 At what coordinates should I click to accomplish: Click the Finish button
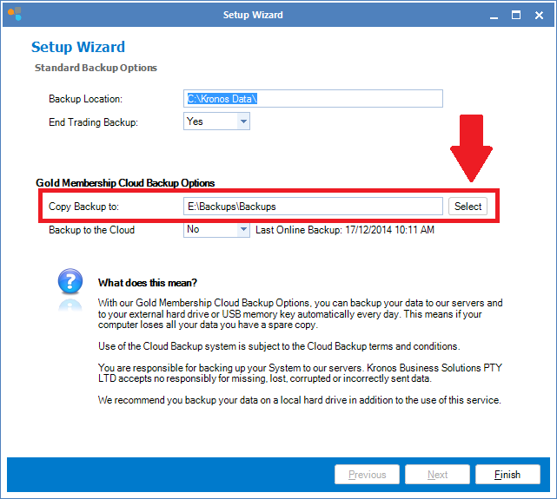tap(507, 475)
